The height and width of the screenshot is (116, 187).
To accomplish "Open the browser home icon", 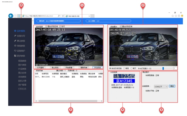I will click(x=173, y=16).
